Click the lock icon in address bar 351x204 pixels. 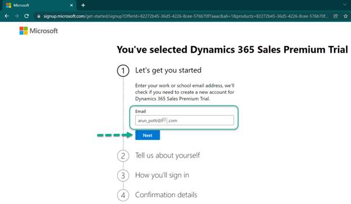(x=39, y=16)
